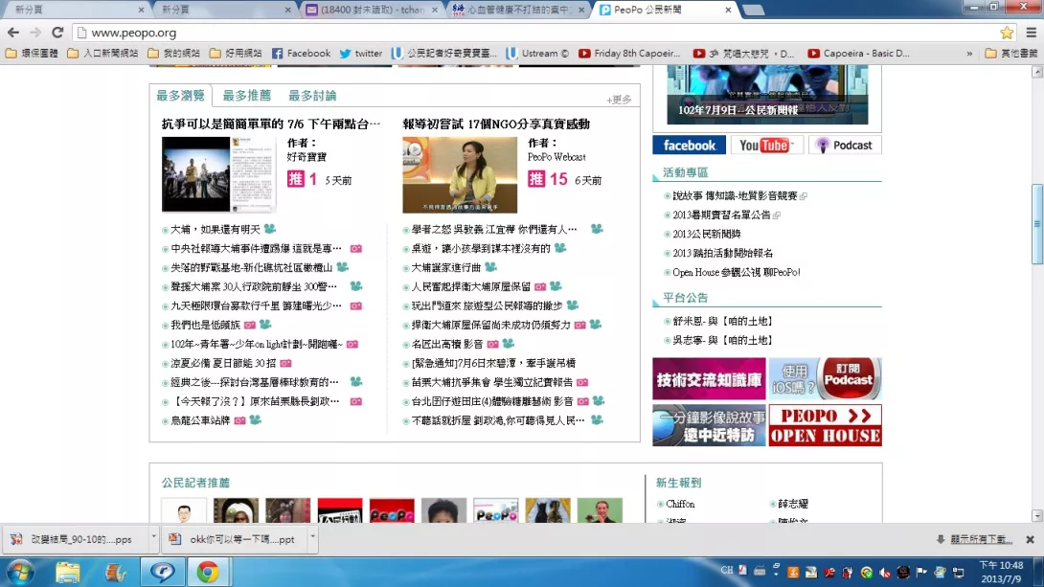This screenshot has width=1044, height=587.
Task: Open 舒米恩- 與【咱的土地】 announcement
Action: pyautogui.click(x=722, y=321)
